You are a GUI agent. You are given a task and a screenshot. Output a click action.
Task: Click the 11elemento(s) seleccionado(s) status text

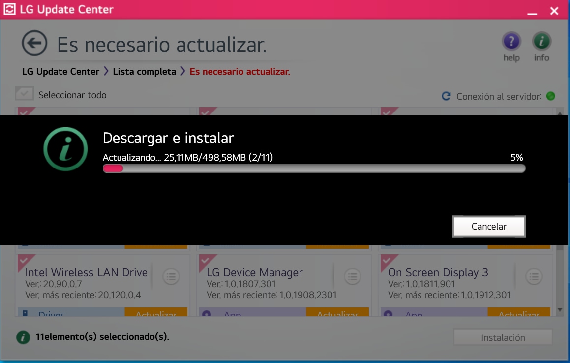pyautogui.click(x=102, y=337)
